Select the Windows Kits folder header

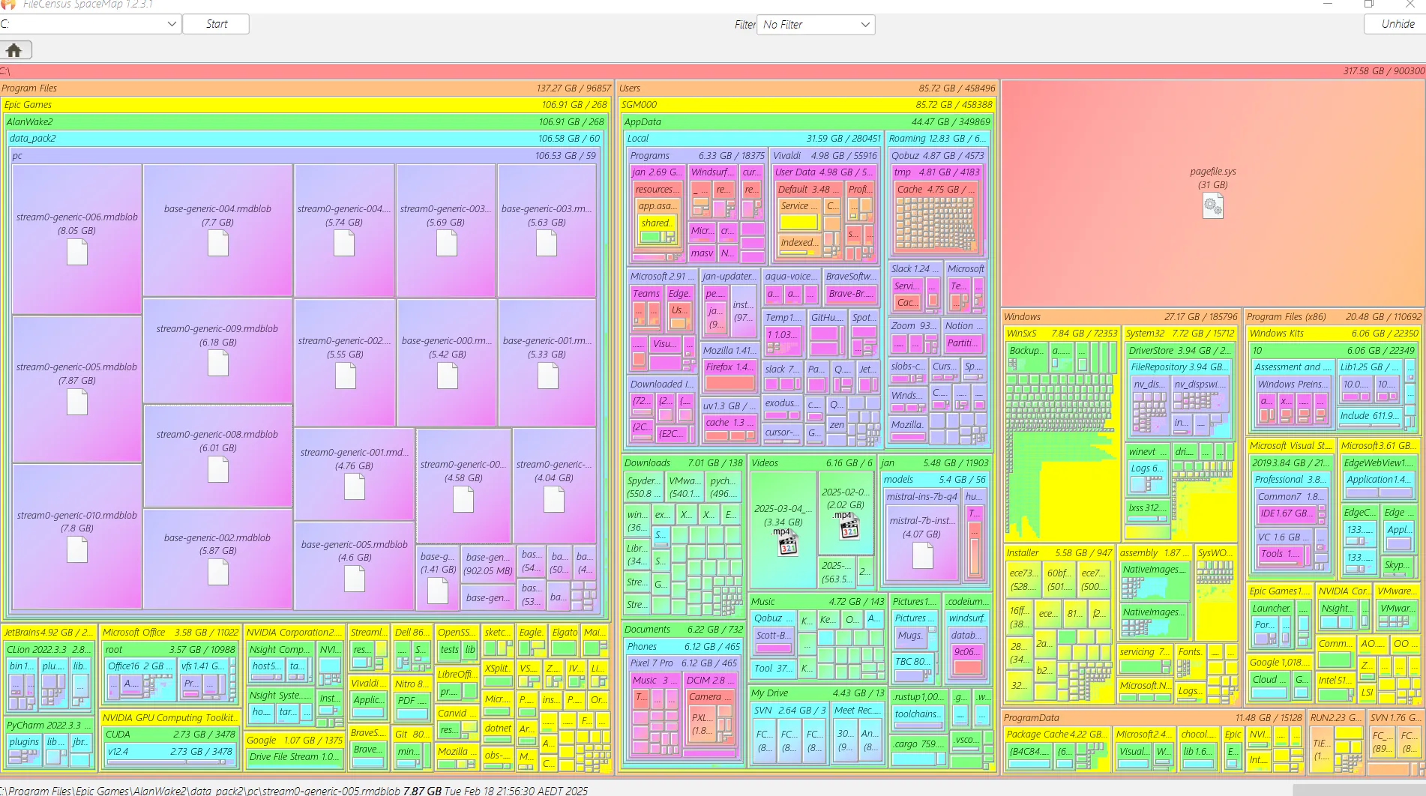pos(1334,333)
